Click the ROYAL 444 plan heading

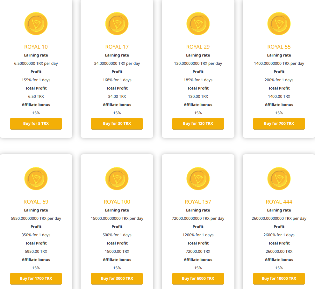pyautogui.click(x=279, y=202)
